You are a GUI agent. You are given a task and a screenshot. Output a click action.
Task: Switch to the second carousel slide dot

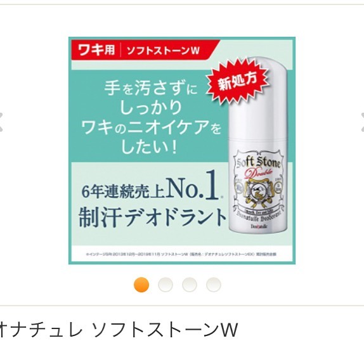coord(166,285)
